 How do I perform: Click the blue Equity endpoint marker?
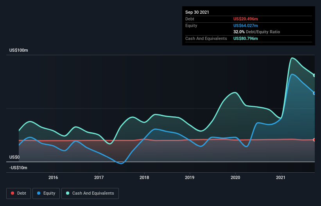314,93
